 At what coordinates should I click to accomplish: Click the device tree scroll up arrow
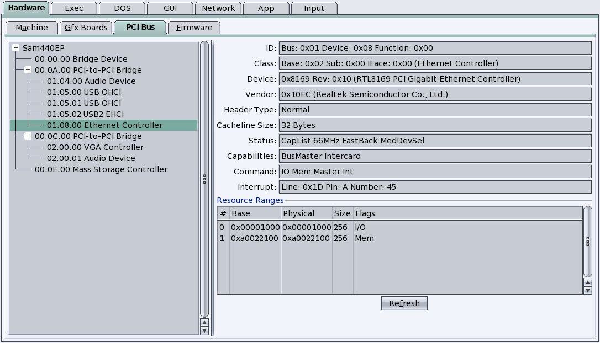tap(204, 323)
